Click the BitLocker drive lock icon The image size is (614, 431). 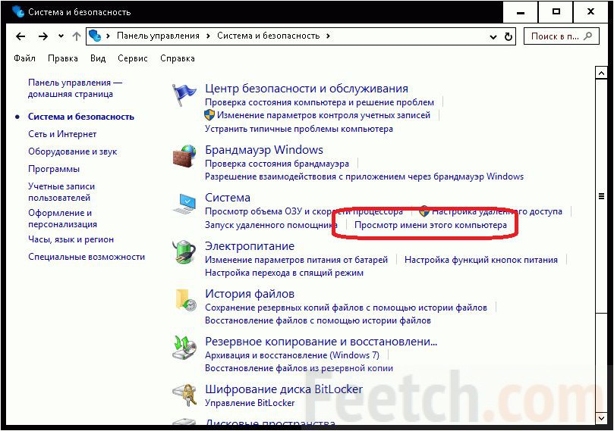pos(184,395)
